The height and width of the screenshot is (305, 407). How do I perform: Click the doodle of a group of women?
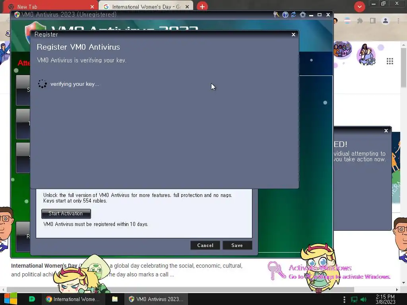(x=342, y=49)
